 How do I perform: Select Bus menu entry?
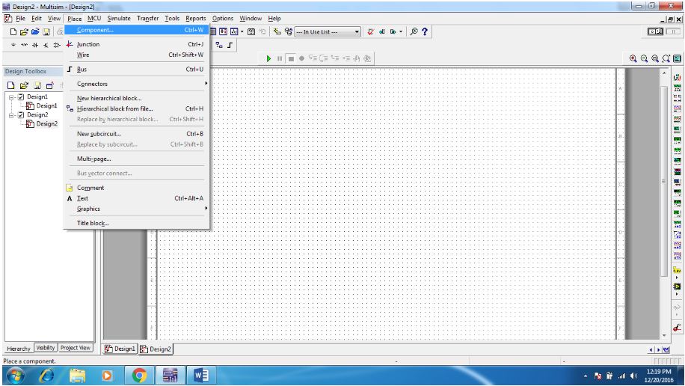pos(136,70)
